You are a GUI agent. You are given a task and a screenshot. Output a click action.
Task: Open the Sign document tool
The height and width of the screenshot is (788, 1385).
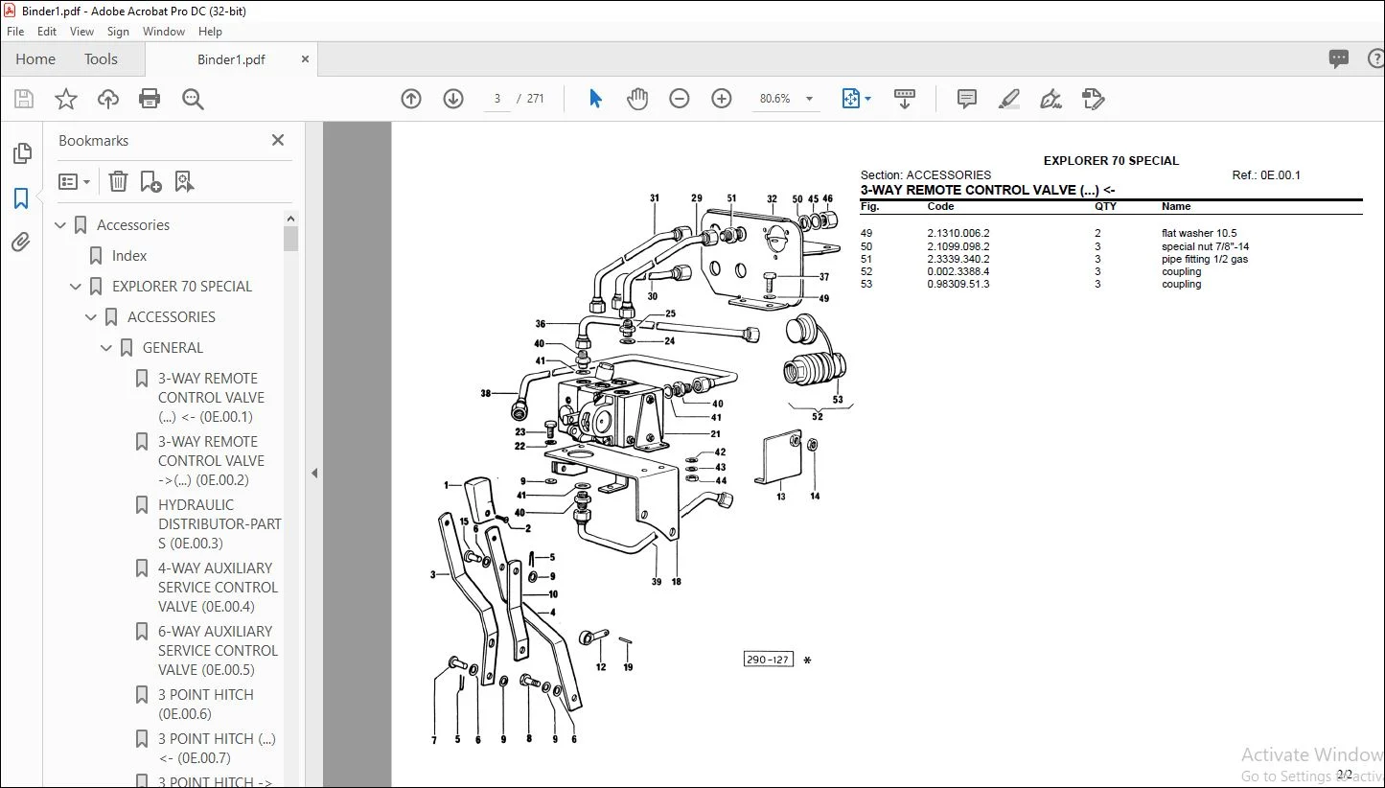(1050, 99)
